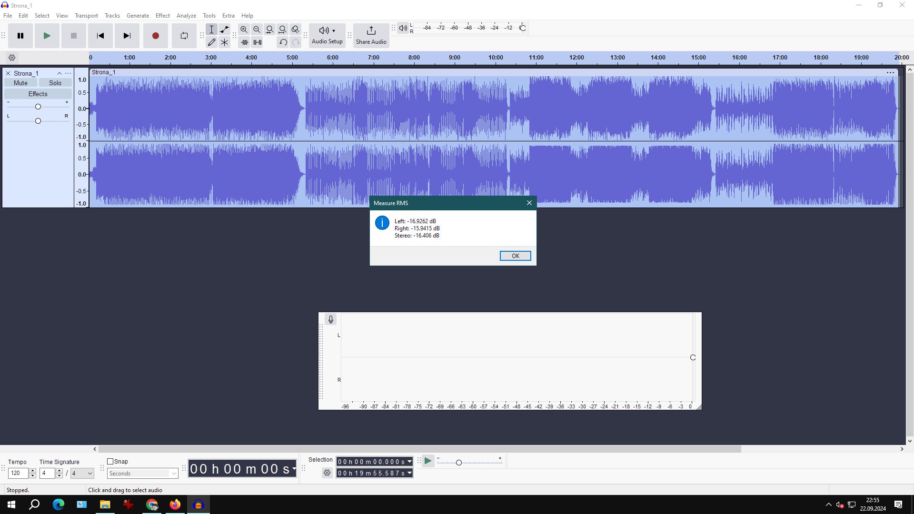The image size is (914, 514).
Task: Open Selection toolbar gear settings
Action: click(327, 473)
